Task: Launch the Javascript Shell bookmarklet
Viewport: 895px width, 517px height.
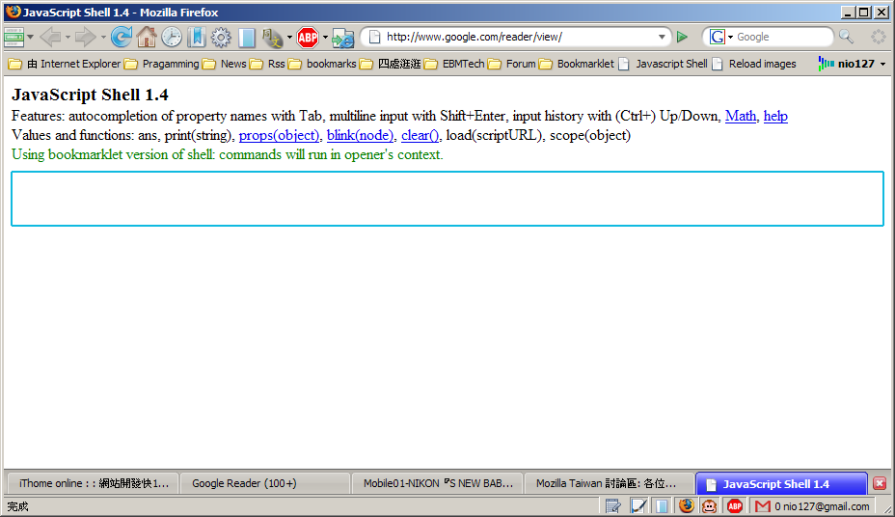Action: pos(663,64)
